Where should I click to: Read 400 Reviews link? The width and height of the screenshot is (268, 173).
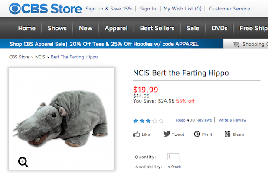pos(194,120)
